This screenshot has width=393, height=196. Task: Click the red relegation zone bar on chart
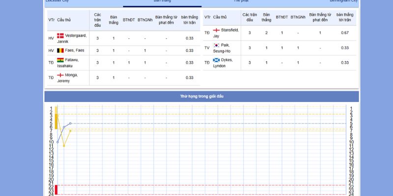pyautogui.click(x=56, y=190)
